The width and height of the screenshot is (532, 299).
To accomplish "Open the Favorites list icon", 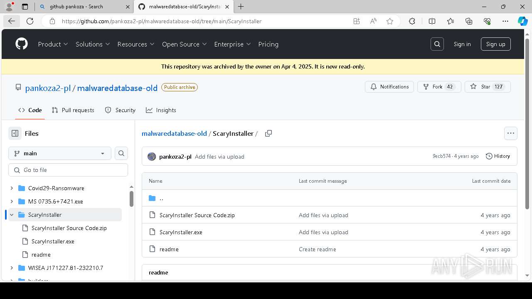I will [x=451, y=21].
